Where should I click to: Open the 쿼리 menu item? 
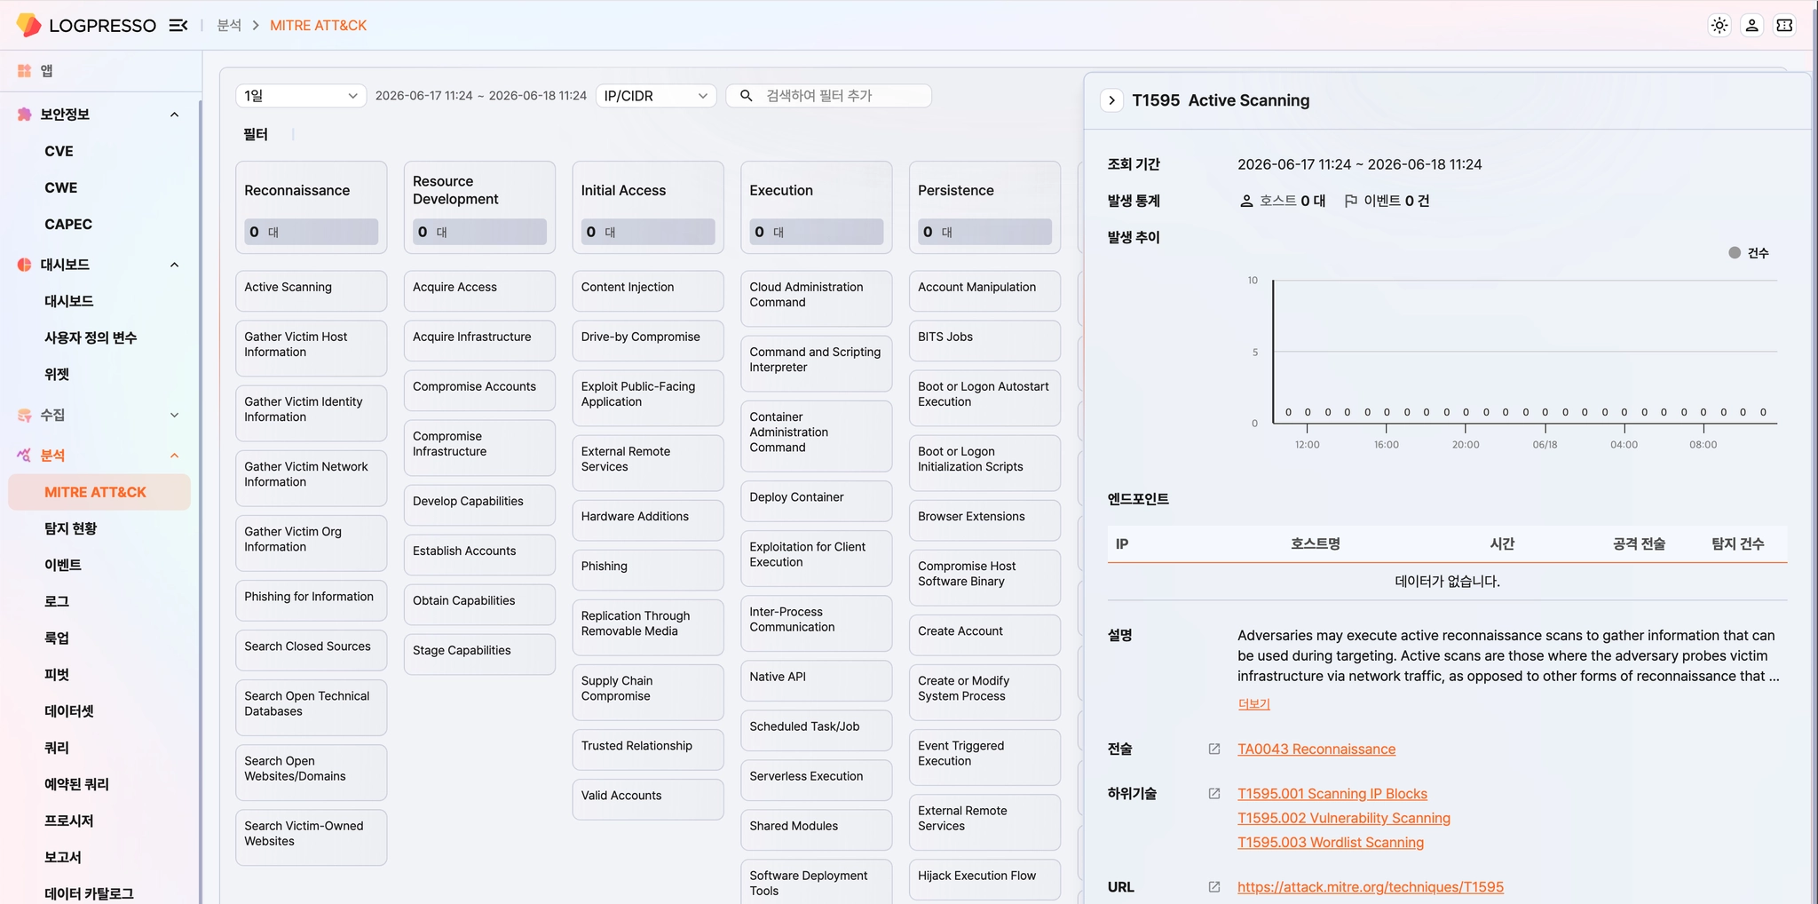(x=57, y=749)
